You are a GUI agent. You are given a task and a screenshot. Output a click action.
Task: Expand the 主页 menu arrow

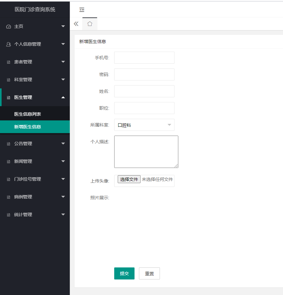click(63, 26)
